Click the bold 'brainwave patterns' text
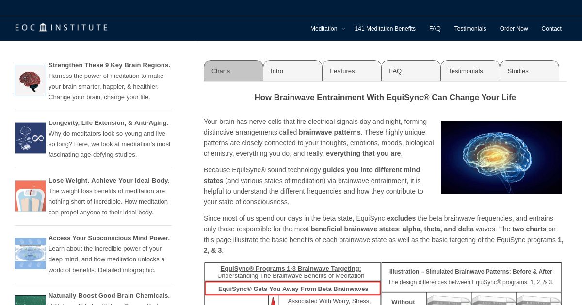The image size is (582, 305). [x=329, y=132]
